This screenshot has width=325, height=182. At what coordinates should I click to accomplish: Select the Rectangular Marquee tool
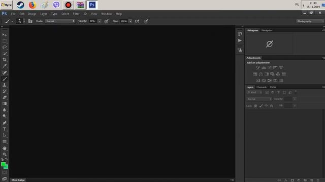(x=5, y=41)
